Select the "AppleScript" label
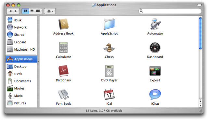Viewport: 208px width, 120px height. [x=109, y=33]
